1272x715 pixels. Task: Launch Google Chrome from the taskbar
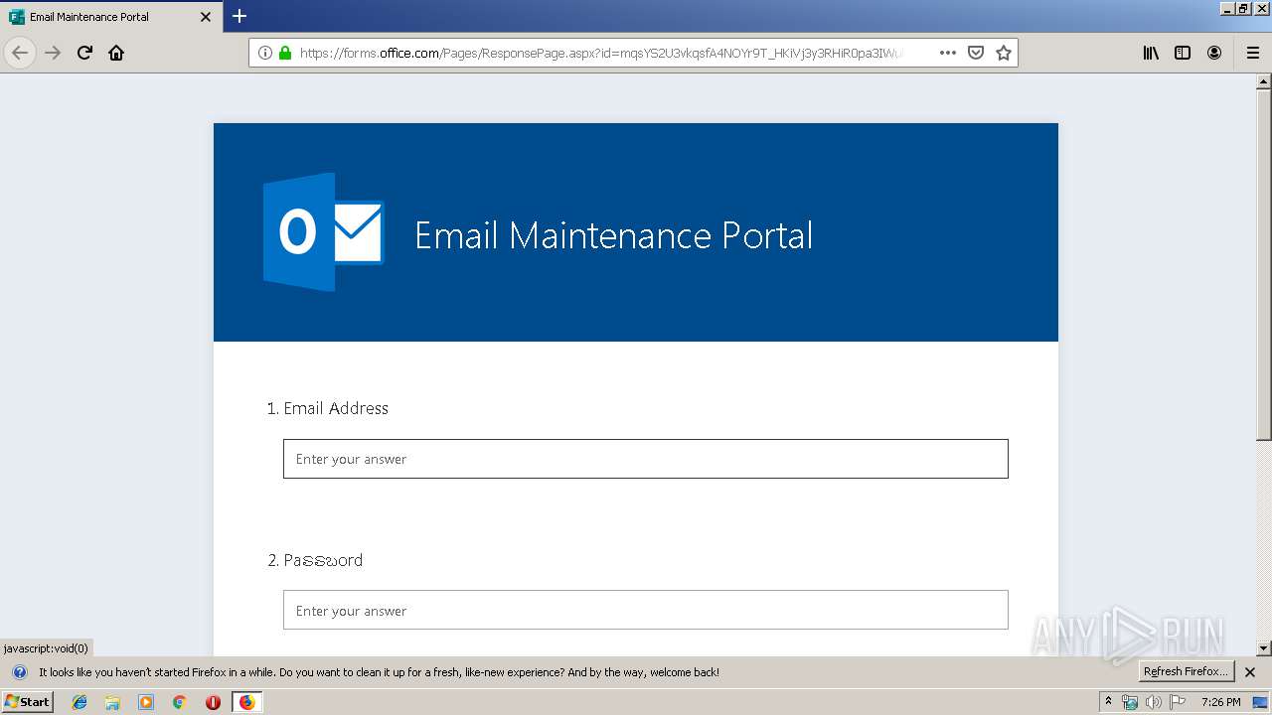click(x=180, y=702)
